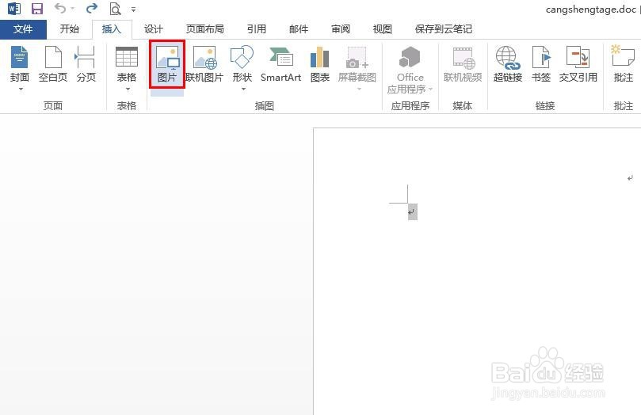
Task: Insert online video with 联机视频
Action: tap(463, 63)
